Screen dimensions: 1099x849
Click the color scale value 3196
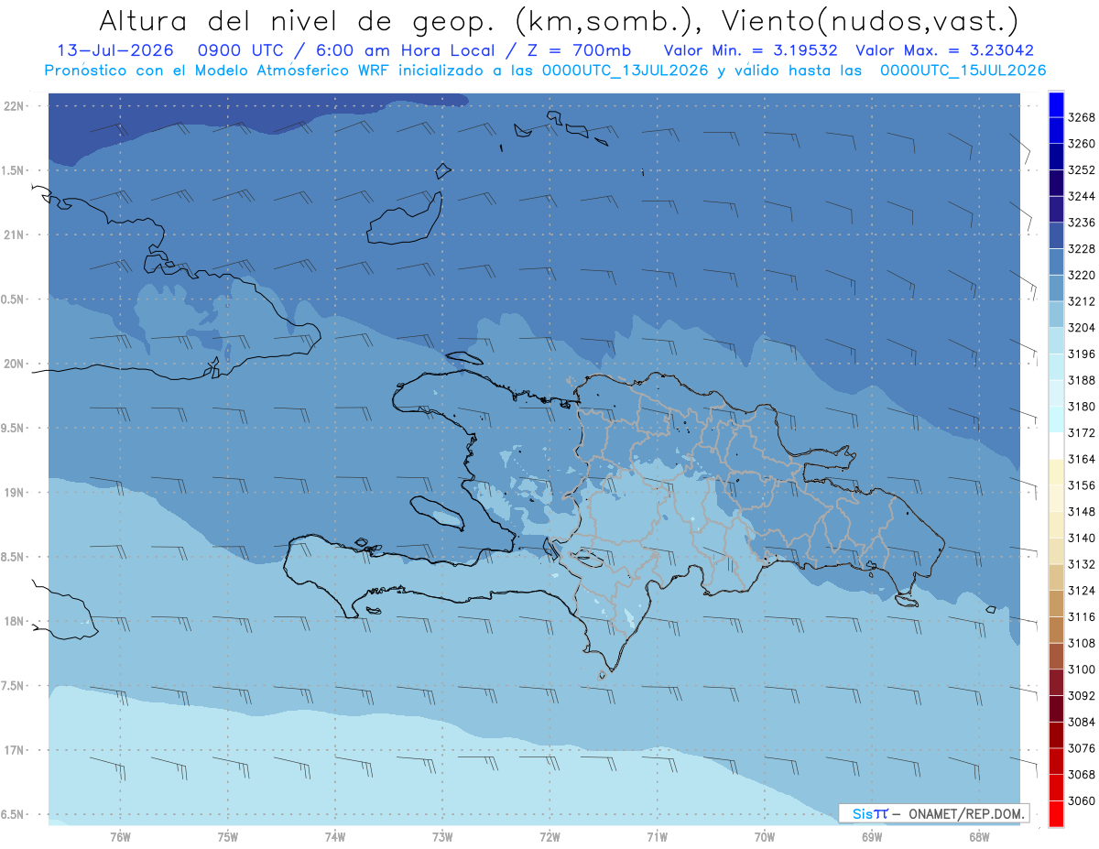(x=1081, y=354)
